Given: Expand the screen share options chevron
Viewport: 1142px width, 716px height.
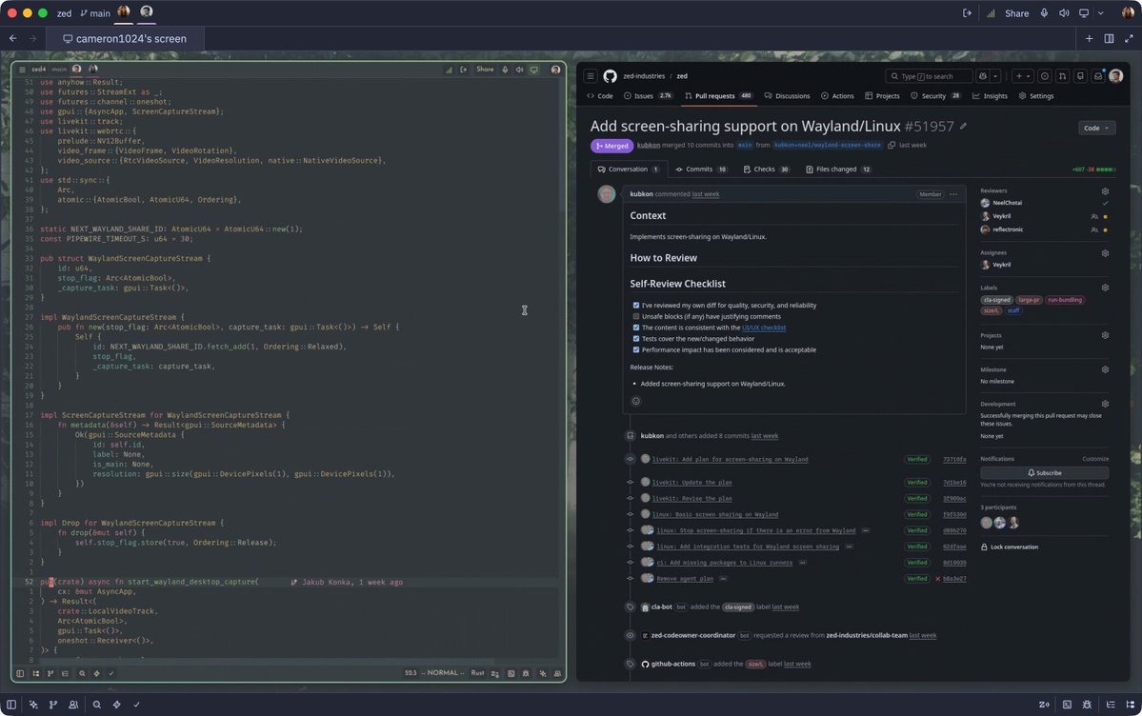Looking at the screenshot, I should (x=1100, y=13).
